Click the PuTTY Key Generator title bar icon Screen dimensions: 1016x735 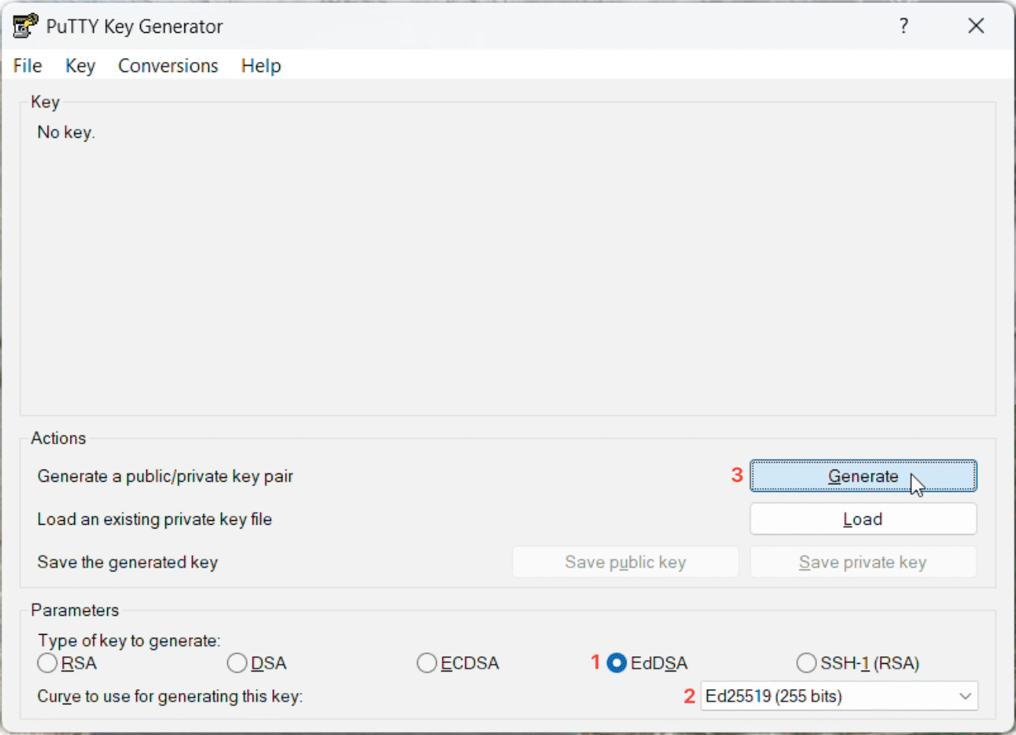point(25,26)
